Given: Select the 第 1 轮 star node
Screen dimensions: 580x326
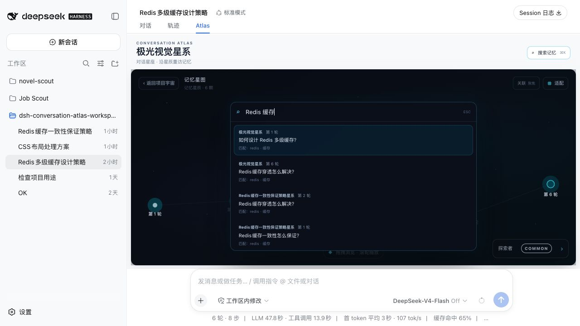Looking at the screenshot, I should tap(155, 205).
